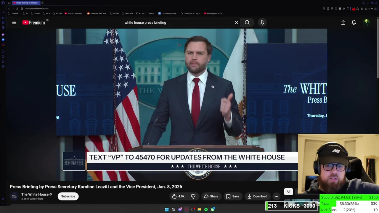Open Xbox app from the taskbar
Viewport: 379px width, 213px height.
[x=213, y=209]
